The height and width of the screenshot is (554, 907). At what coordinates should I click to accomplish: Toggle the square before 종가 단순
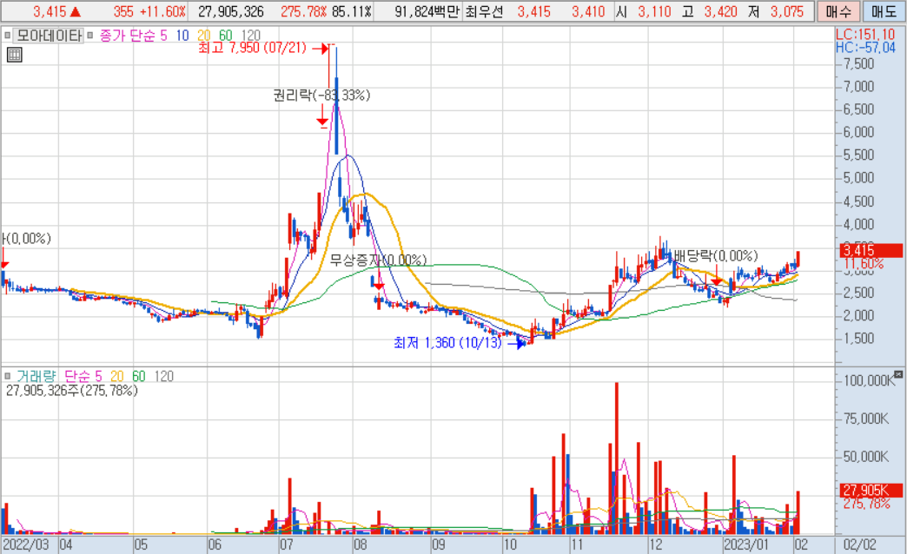[x=89, y=36]
